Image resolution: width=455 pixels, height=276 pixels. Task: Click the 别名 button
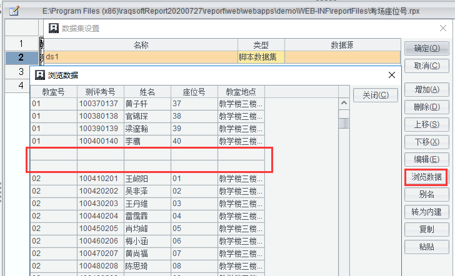[426, 194]
